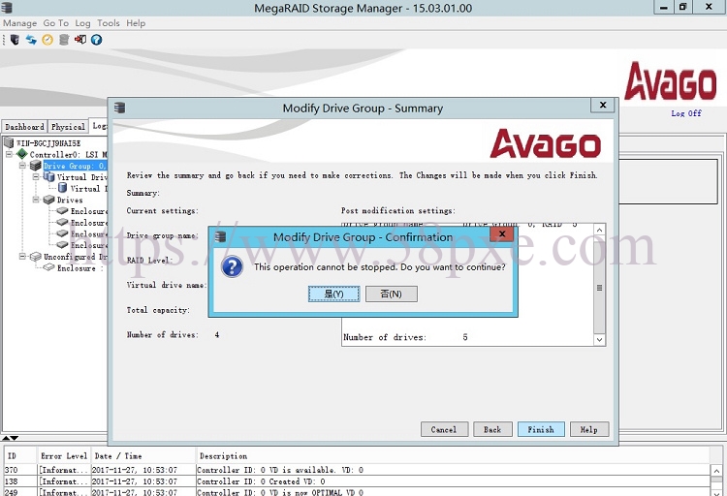The height and width of the screenshot is (496, 727).
Task: Sort the log by the Error Level header
Action: (64, 455)
